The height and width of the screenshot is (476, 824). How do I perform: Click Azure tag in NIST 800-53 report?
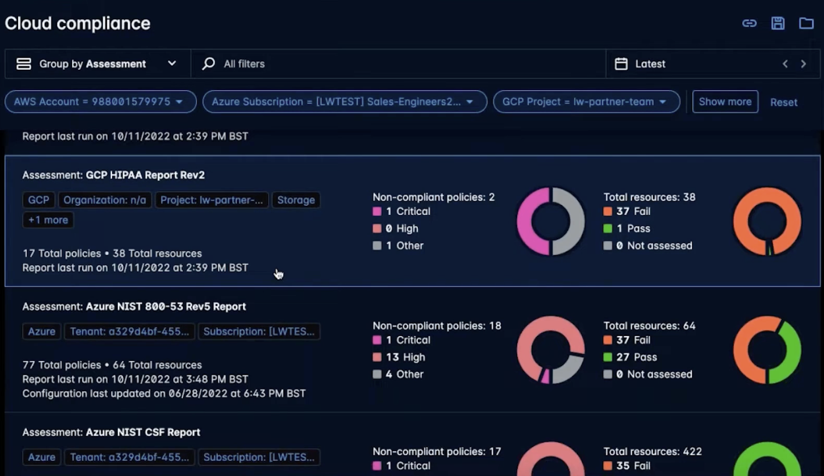click(42, 331)
